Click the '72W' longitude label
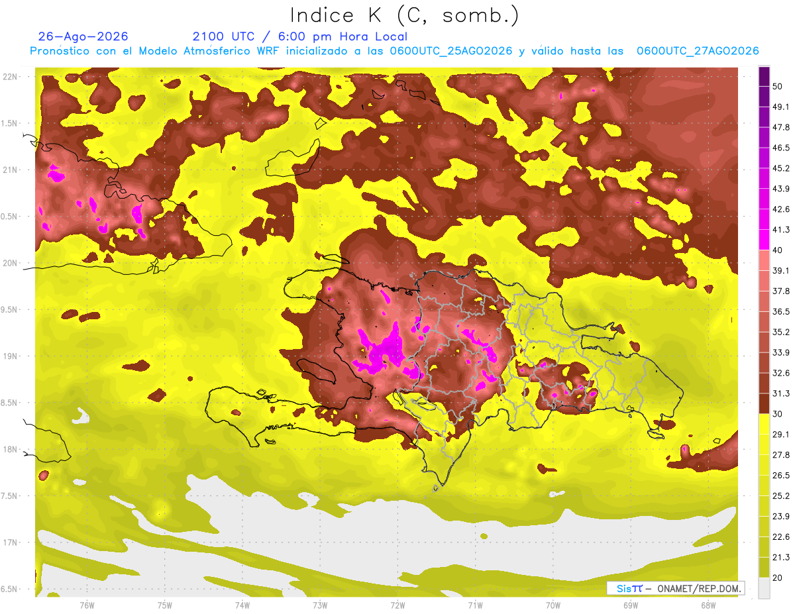 click(x=397, y=605)
